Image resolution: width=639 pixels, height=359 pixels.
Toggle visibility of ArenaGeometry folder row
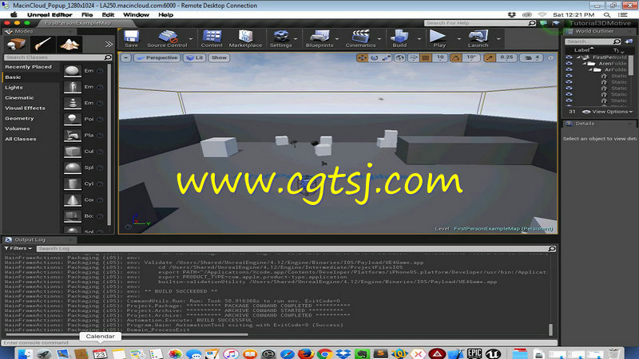click(x=569, y=64)
